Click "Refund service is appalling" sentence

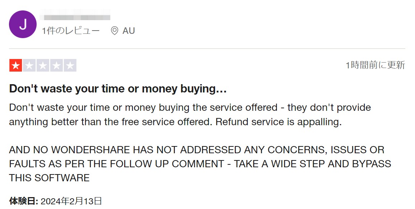tap(279, 122)
